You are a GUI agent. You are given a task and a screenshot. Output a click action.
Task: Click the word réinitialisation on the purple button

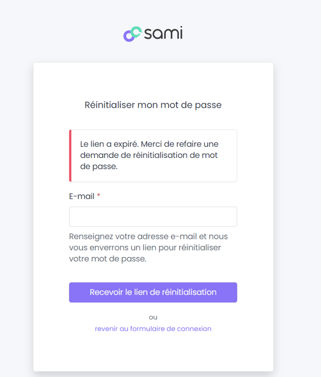189,292
